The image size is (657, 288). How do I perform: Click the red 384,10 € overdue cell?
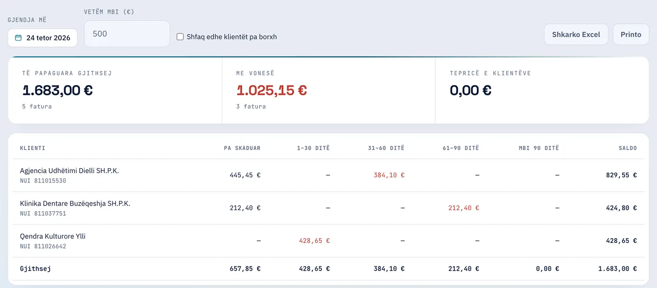click(x=389, y=175)
